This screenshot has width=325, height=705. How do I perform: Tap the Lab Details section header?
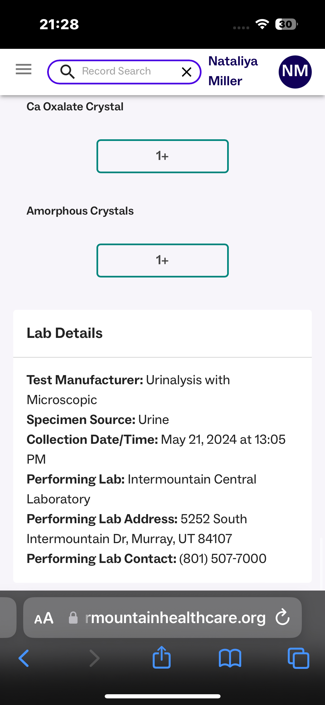coord(65,333)
